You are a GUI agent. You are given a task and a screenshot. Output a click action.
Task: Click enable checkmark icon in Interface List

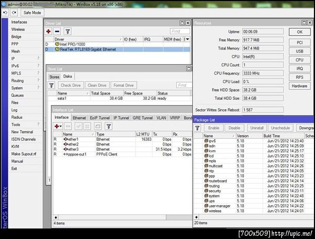[78, 127]
